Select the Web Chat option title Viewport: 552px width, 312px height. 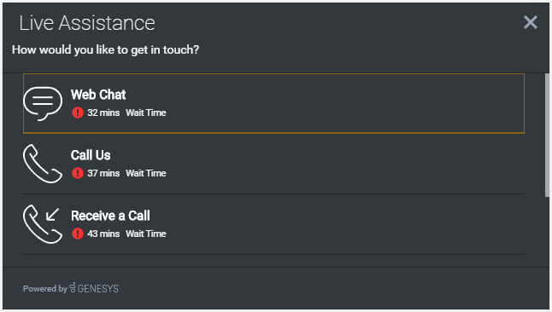[98, 95]
